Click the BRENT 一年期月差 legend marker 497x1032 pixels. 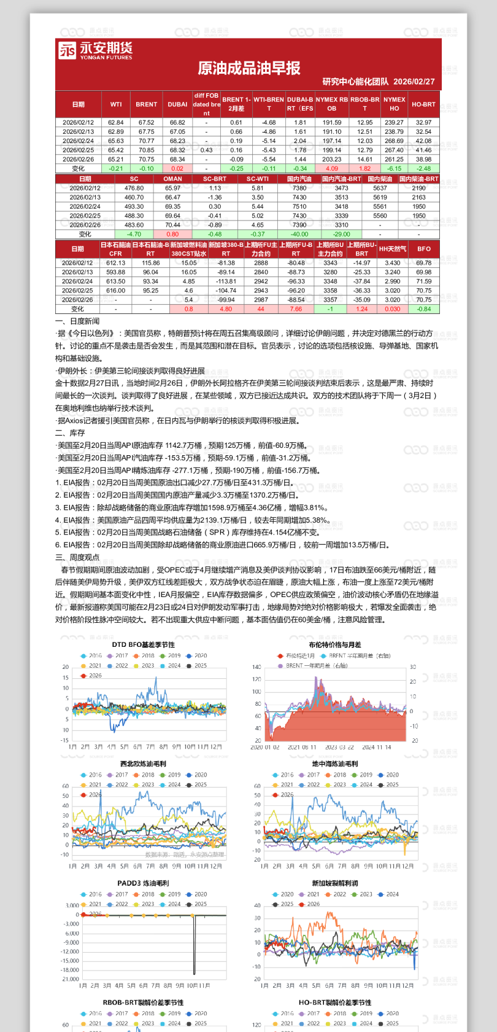[280, 666]
